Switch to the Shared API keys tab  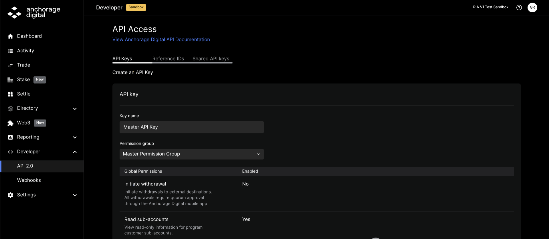point(211,59)
